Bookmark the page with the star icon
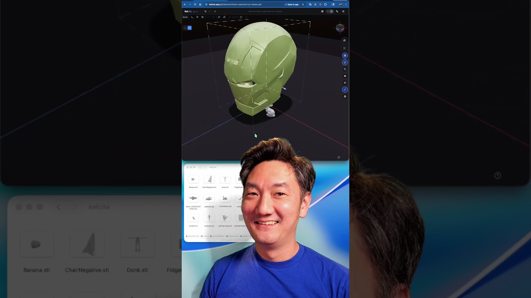Image resolution: width=531 pixels, height=298 pixels. 303,5
